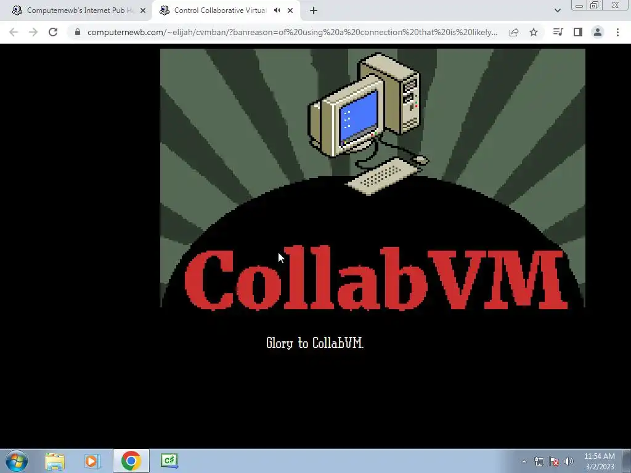This screenshot has width=631, height=473.
Task: Minimize the Chrome window
Action: tap(579, 5)
